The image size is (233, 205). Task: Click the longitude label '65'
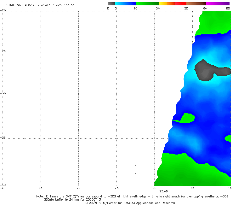click(41, 188)
